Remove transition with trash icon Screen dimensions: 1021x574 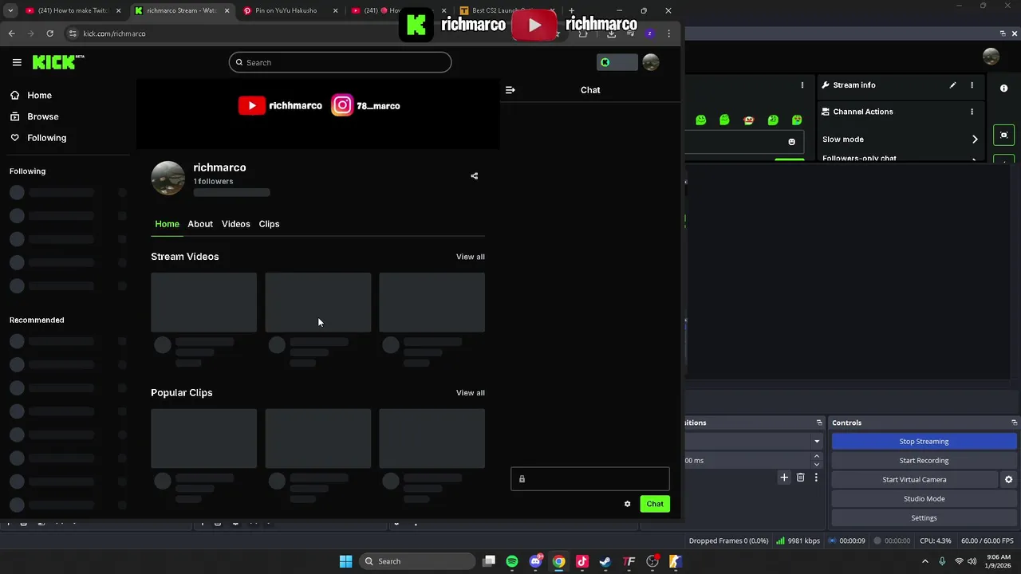[801, 478]
